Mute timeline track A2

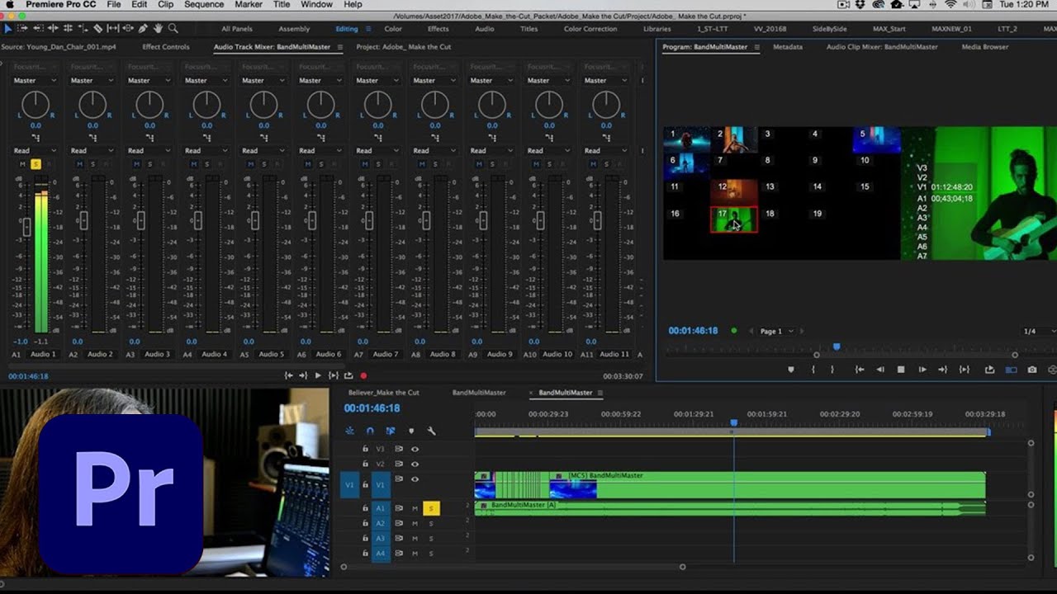[415, 524]
